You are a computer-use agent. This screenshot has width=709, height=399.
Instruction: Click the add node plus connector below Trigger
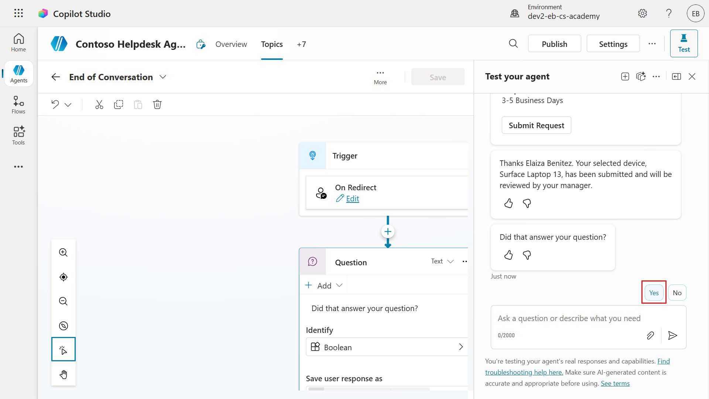388,232
